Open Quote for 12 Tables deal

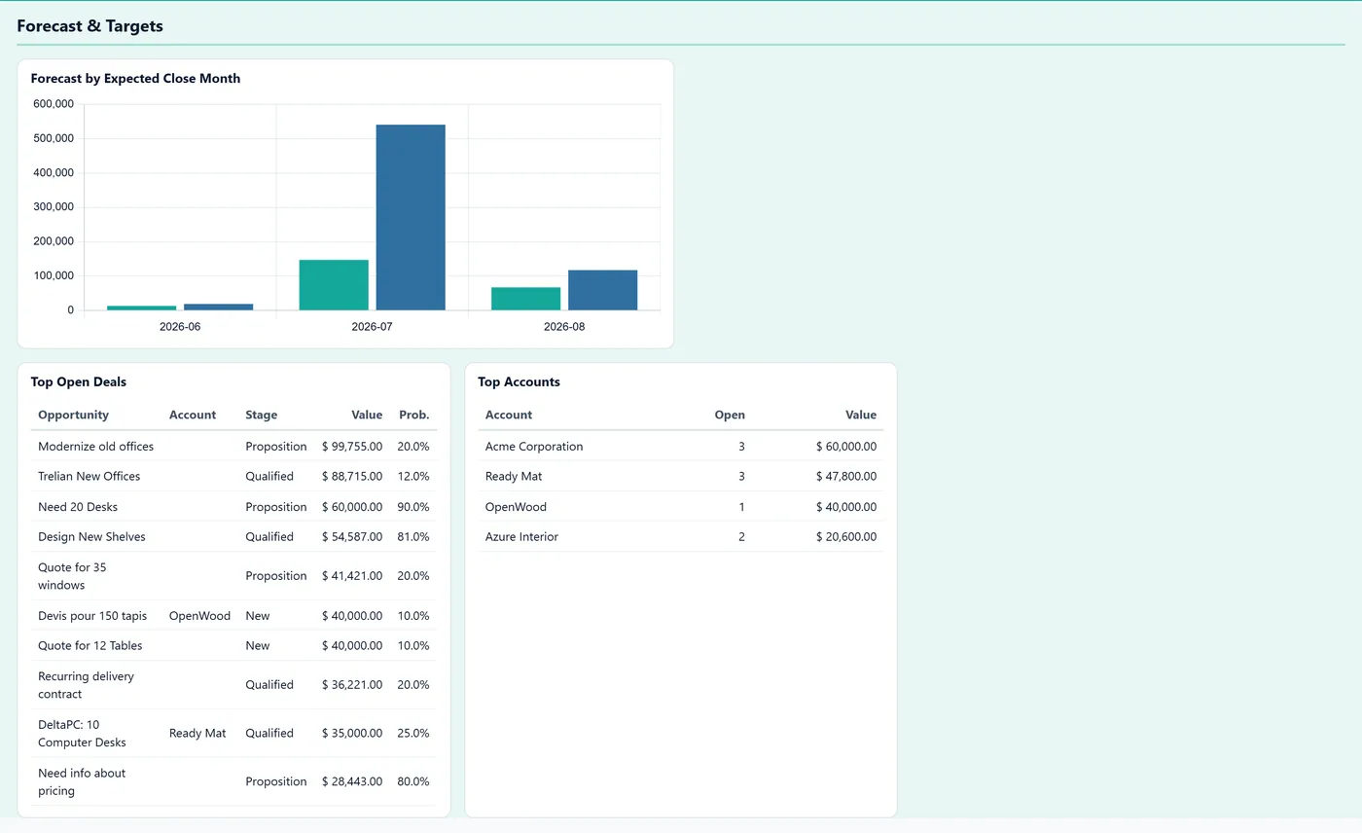pyautogui.click(x=90, y=646)
